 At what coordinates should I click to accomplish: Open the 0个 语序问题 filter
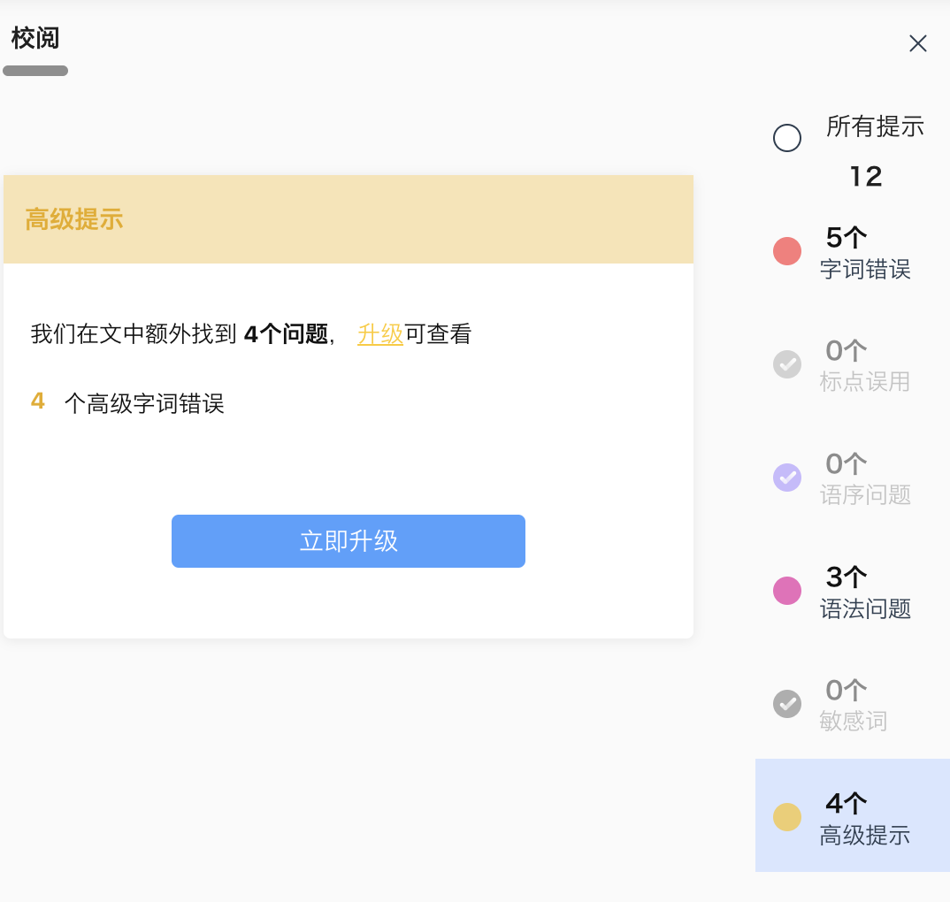tap(864, 479)
